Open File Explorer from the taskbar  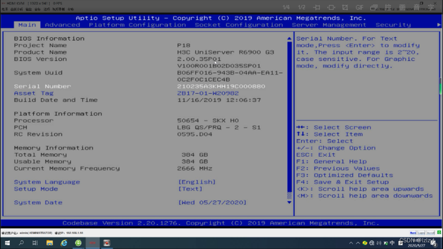pyautogui.click(x=50, y=243)
